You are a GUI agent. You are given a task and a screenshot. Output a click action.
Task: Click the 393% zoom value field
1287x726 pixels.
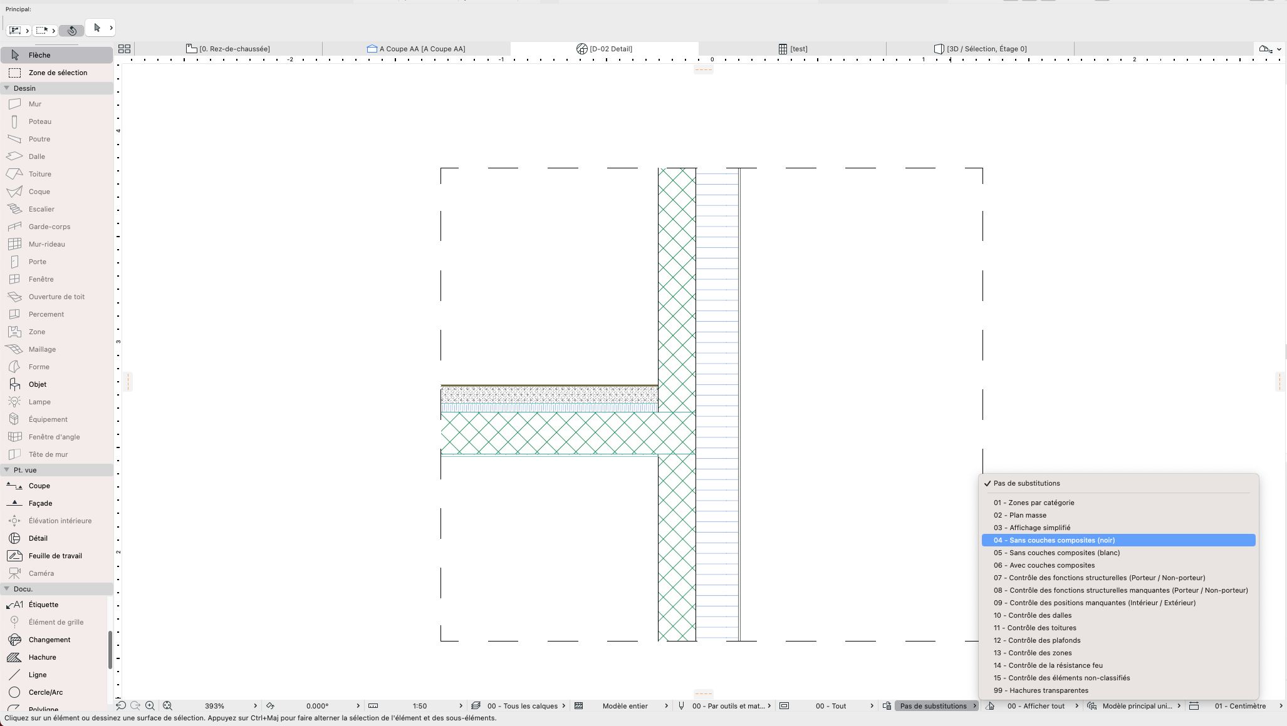tap(215, 706)
